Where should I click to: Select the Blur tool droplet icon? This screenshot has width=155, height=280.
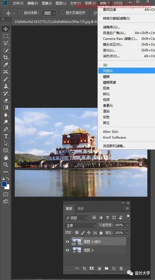pyautogui.click(x=6, y=115)
